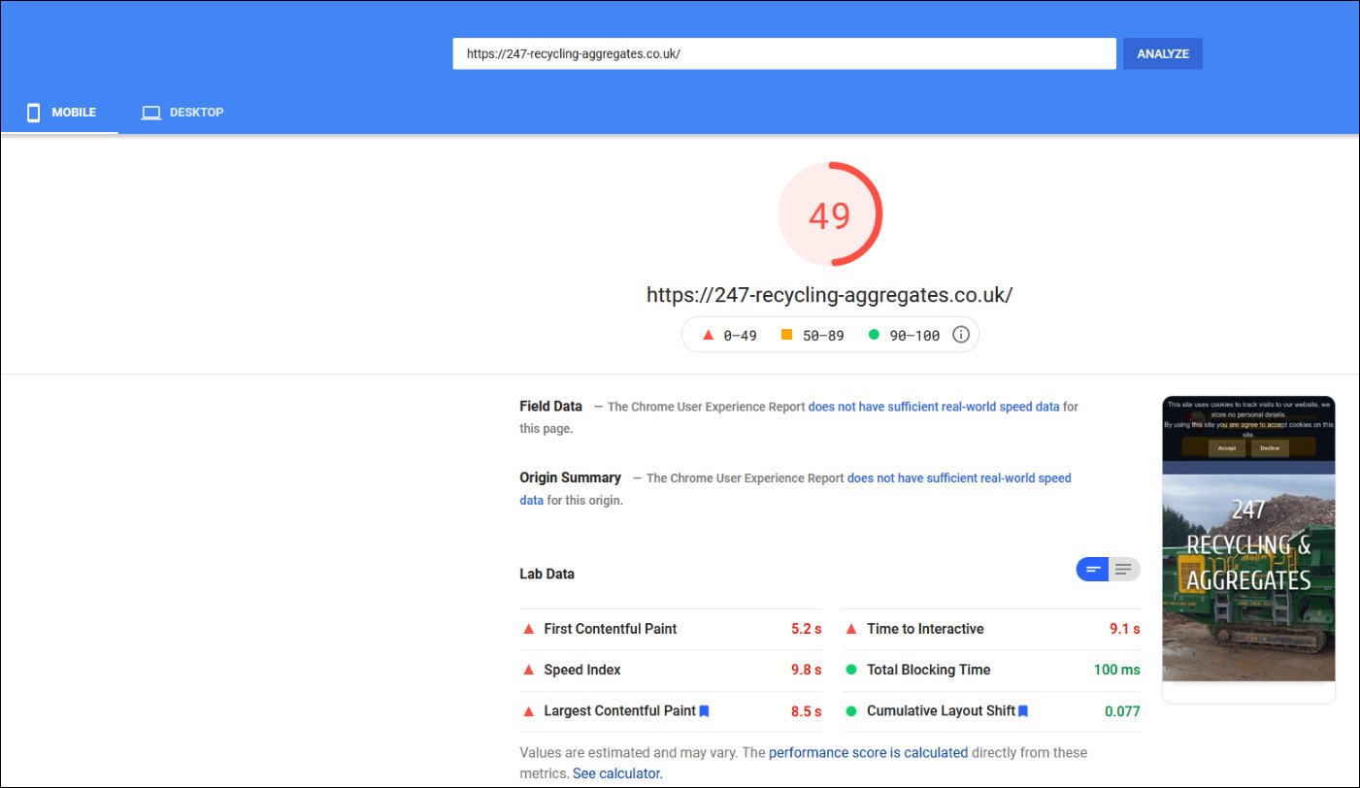Click 'Time to Interactive' metric label
This screenshot has height=788, width=1360.
click(925, 629)
